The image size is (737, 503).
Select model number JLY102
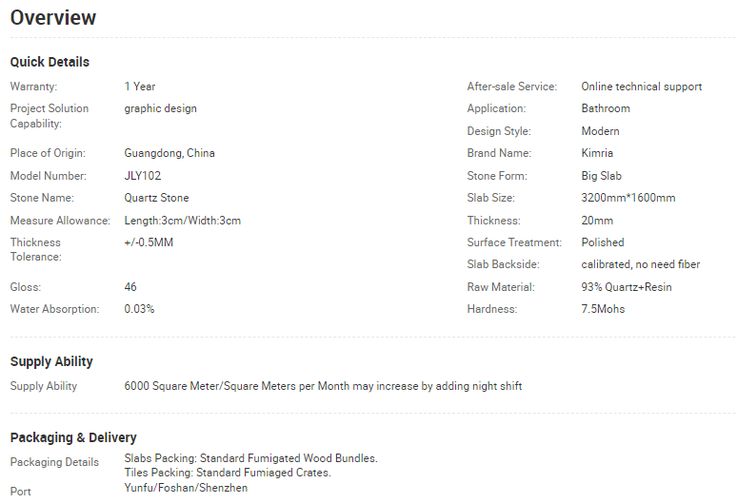click(145, 176)
